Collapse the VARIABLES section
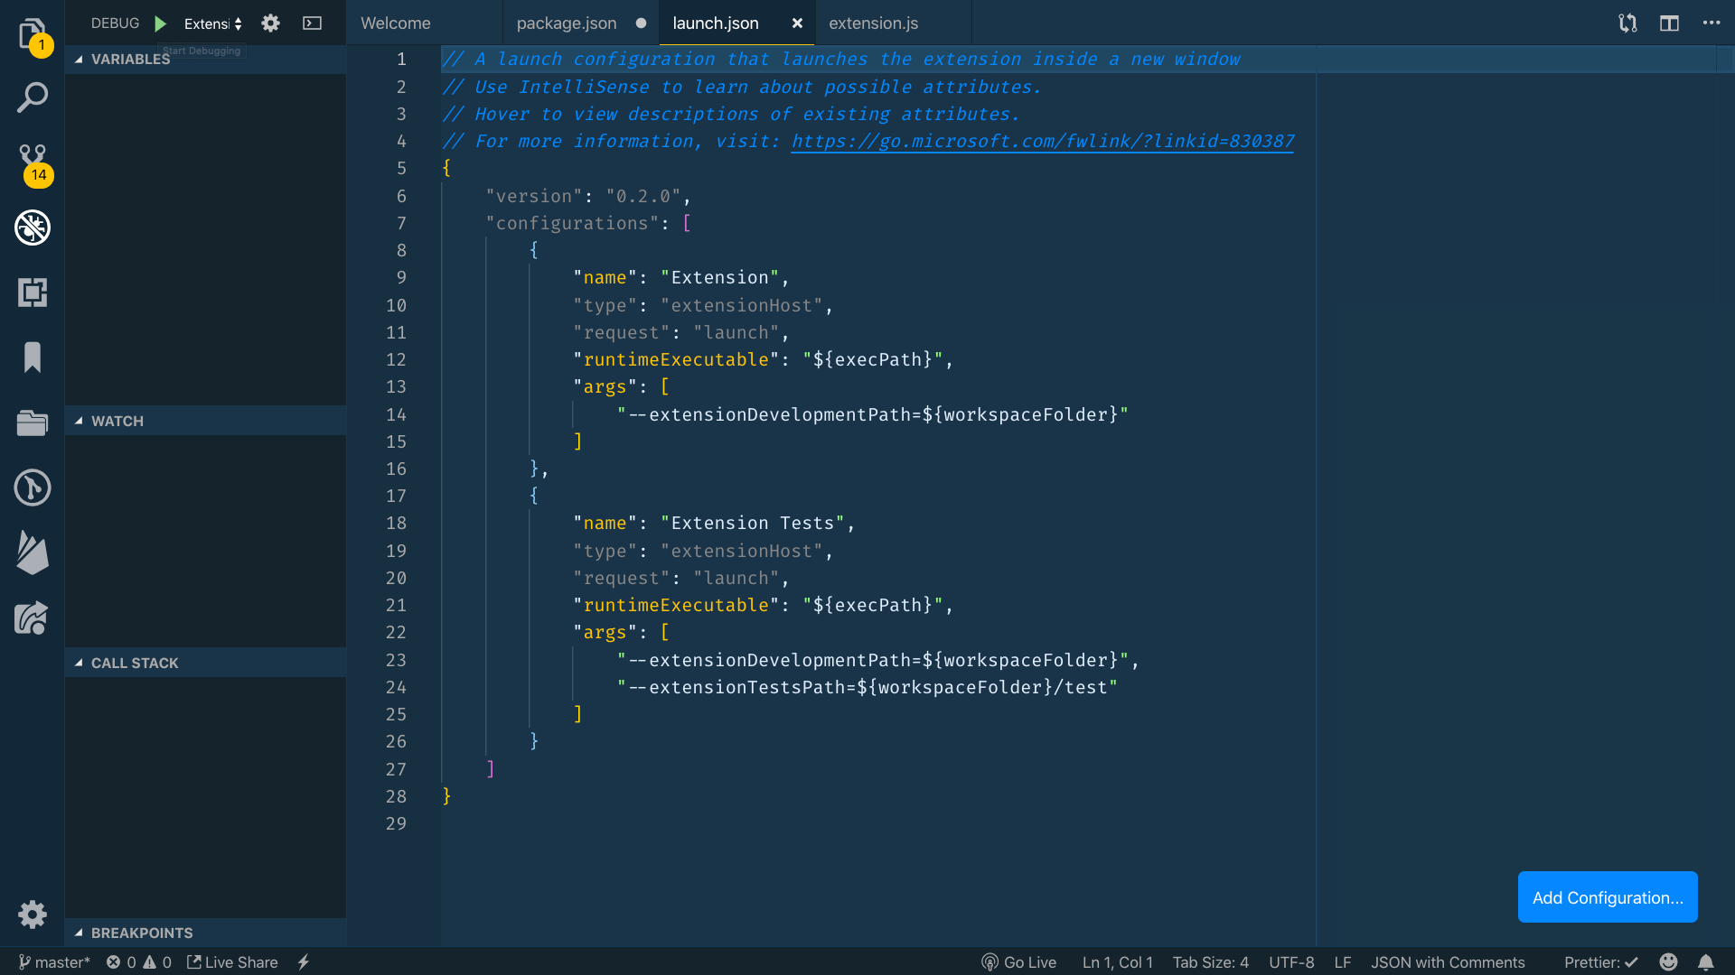This screenshot has width=1735, height=975. coord(206,60)
